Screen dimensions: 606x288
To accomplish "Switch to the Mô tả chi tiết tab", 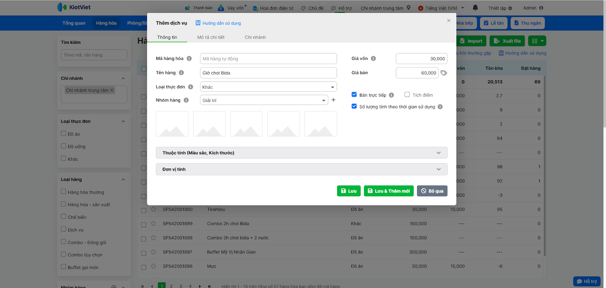I will tap(211, 37).
